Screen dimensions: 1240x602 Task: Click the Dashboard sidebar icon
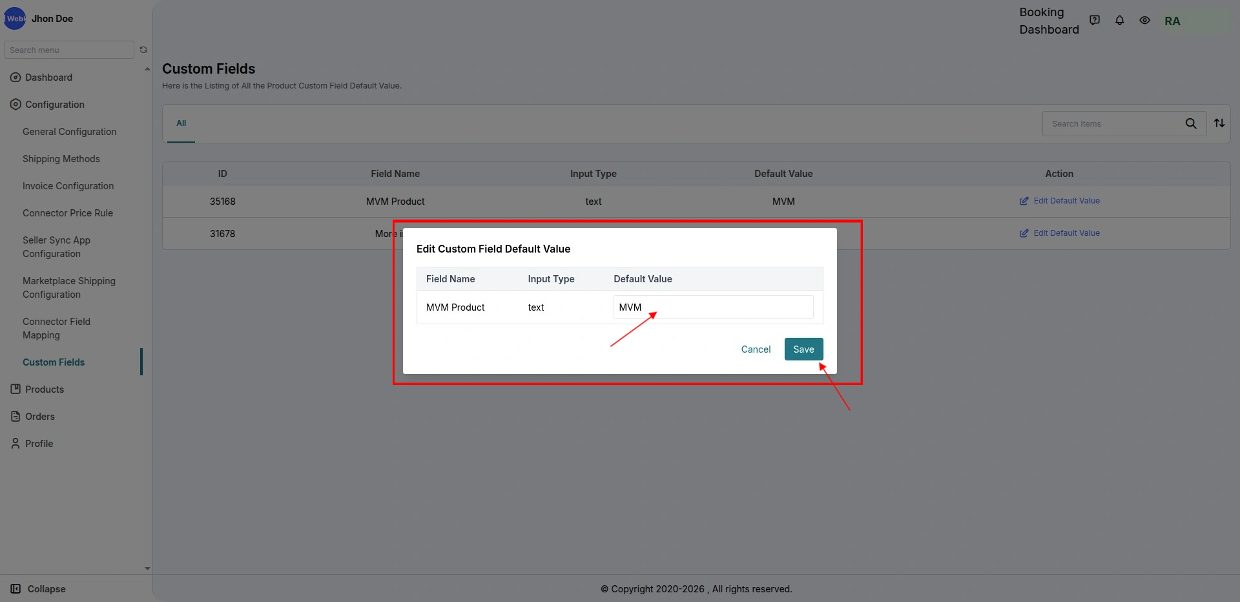15,78
